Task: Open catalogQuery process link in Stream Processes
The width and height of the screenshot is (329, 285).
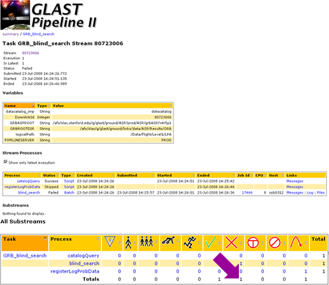Action: 28,181
